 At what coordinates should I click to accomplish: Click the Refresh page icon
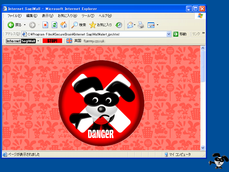click(54, 25)
